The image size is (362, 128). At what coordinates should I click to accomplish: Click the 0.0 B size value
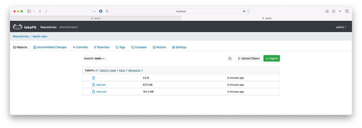[x=146, y=78]
